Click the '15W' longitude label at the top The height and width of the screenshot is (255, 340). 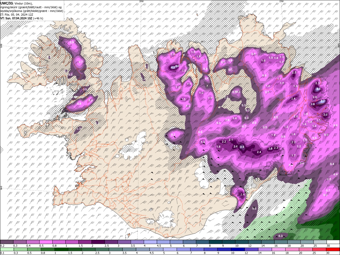pos(281,1)
